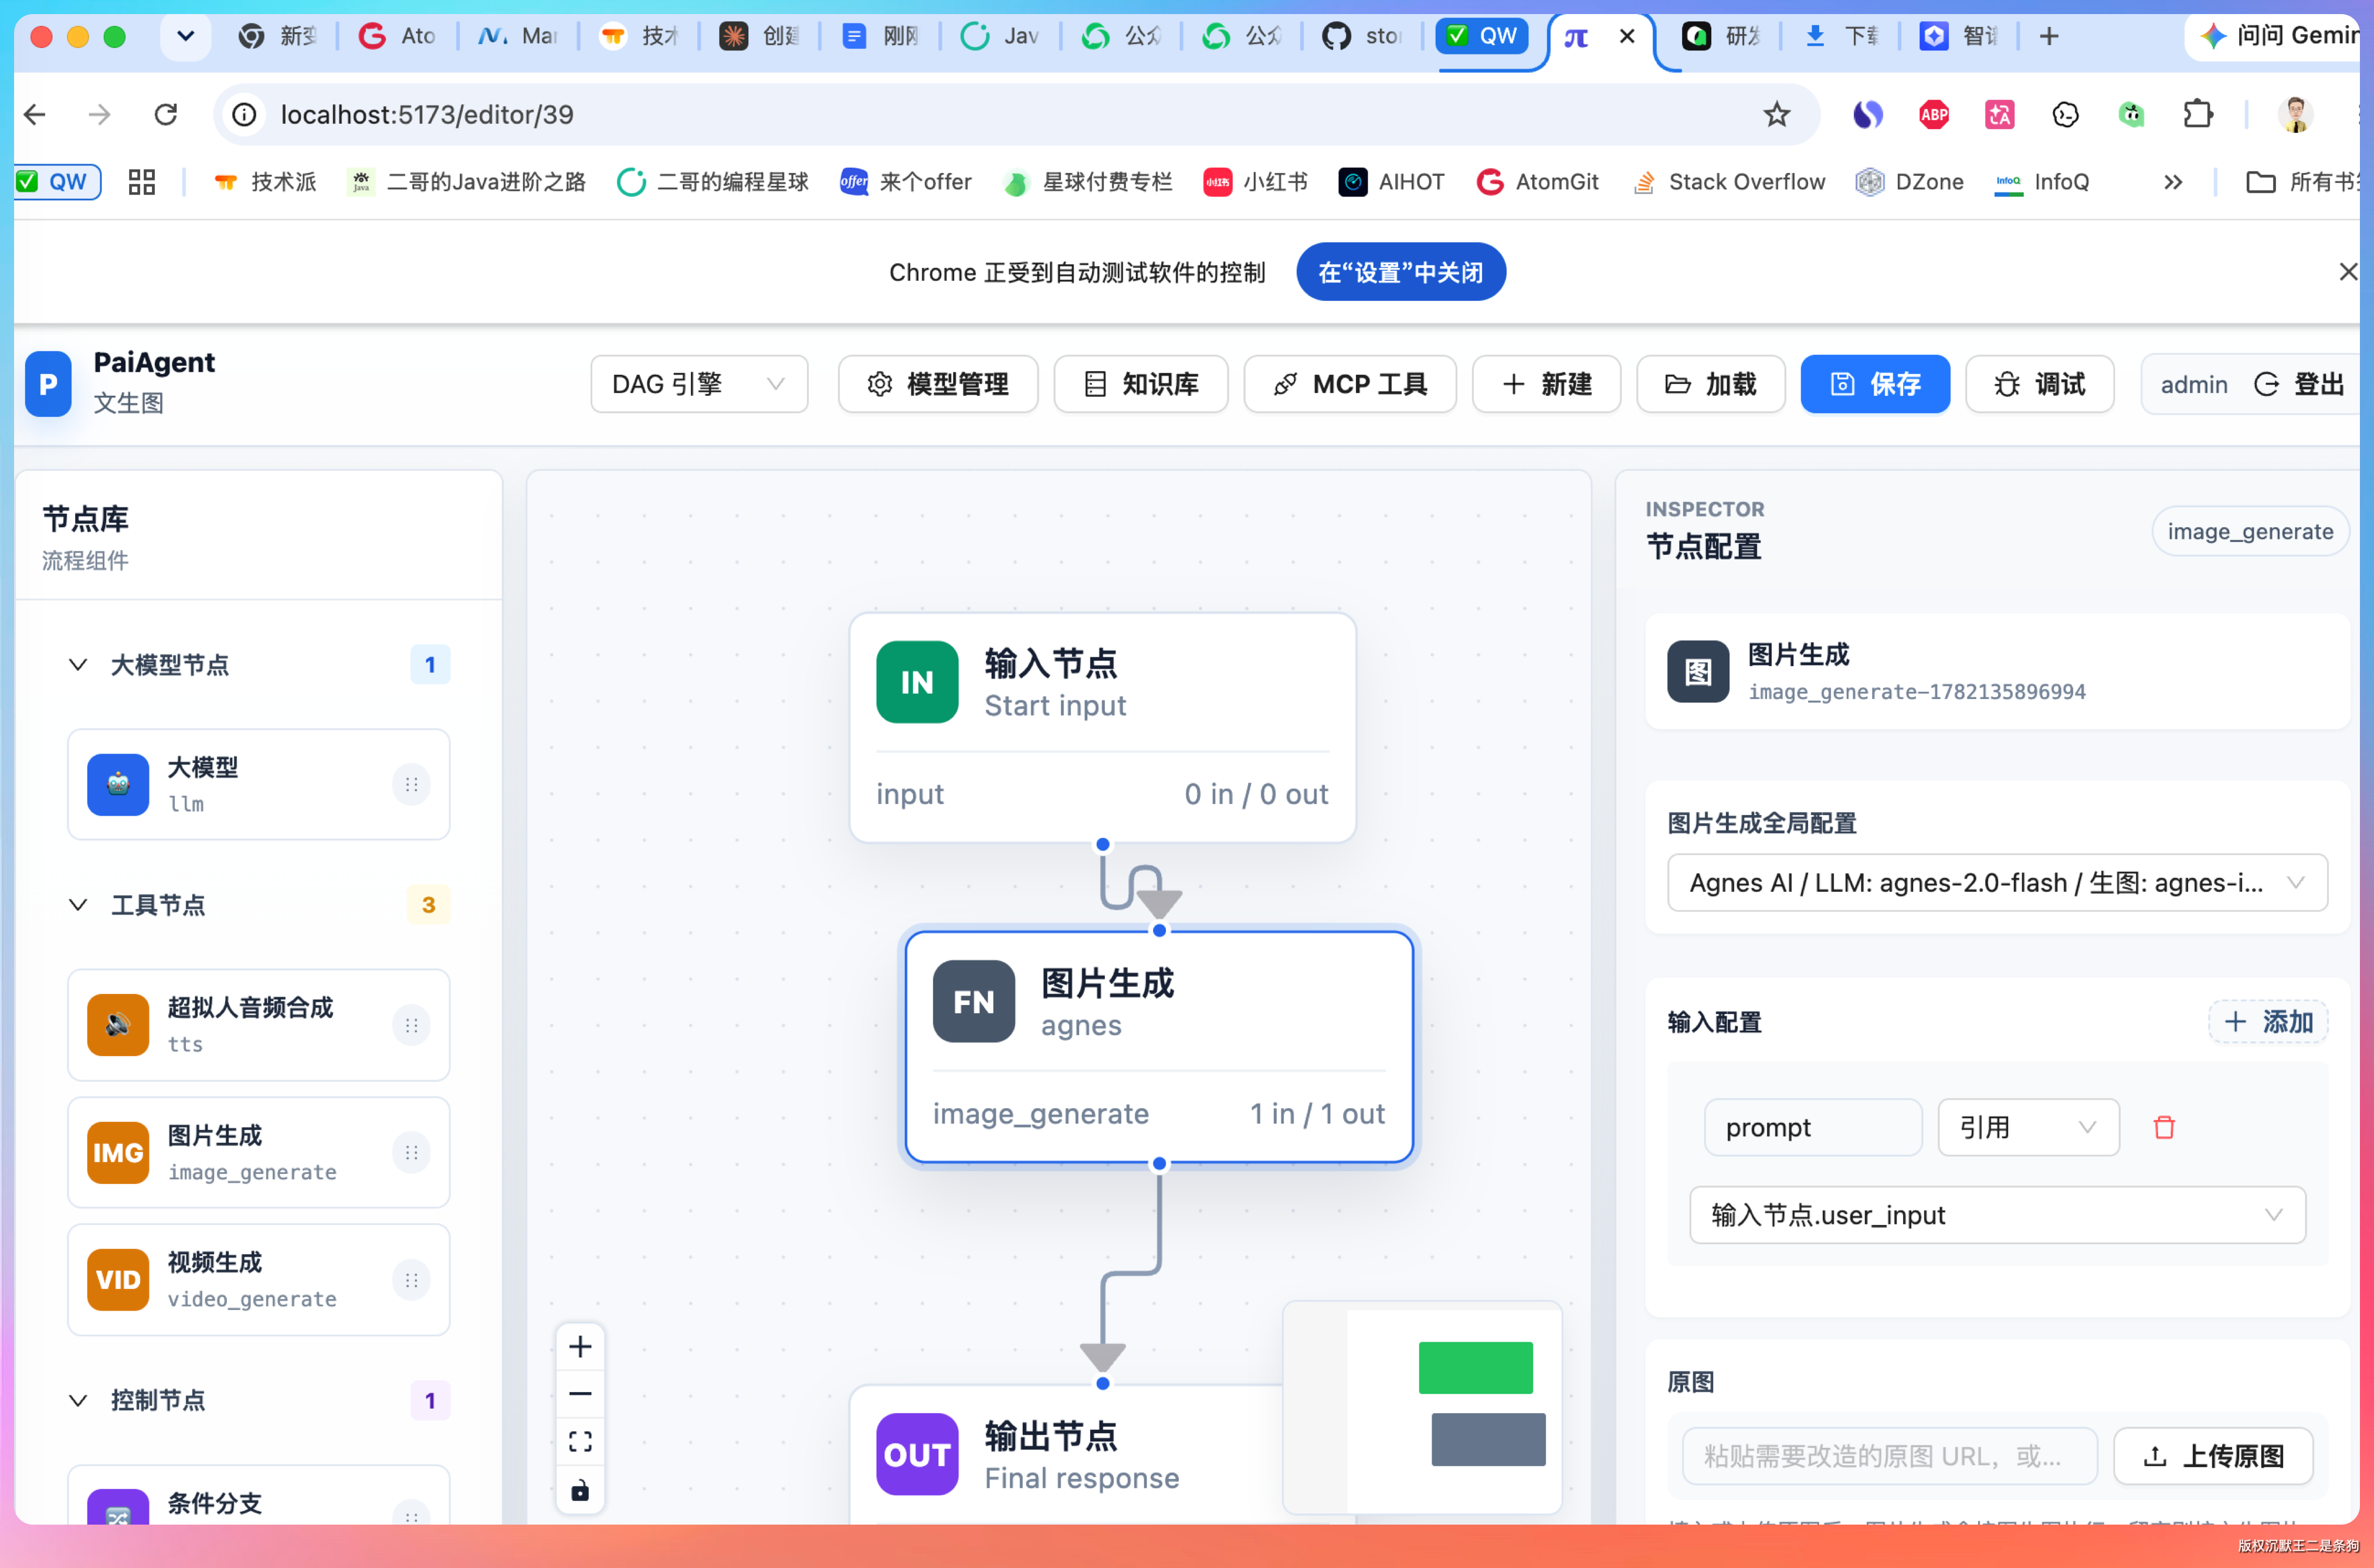Switch to the Jav browser tab
Viewport: 2374px width, 1568px height.
(x=1000, y=37)
